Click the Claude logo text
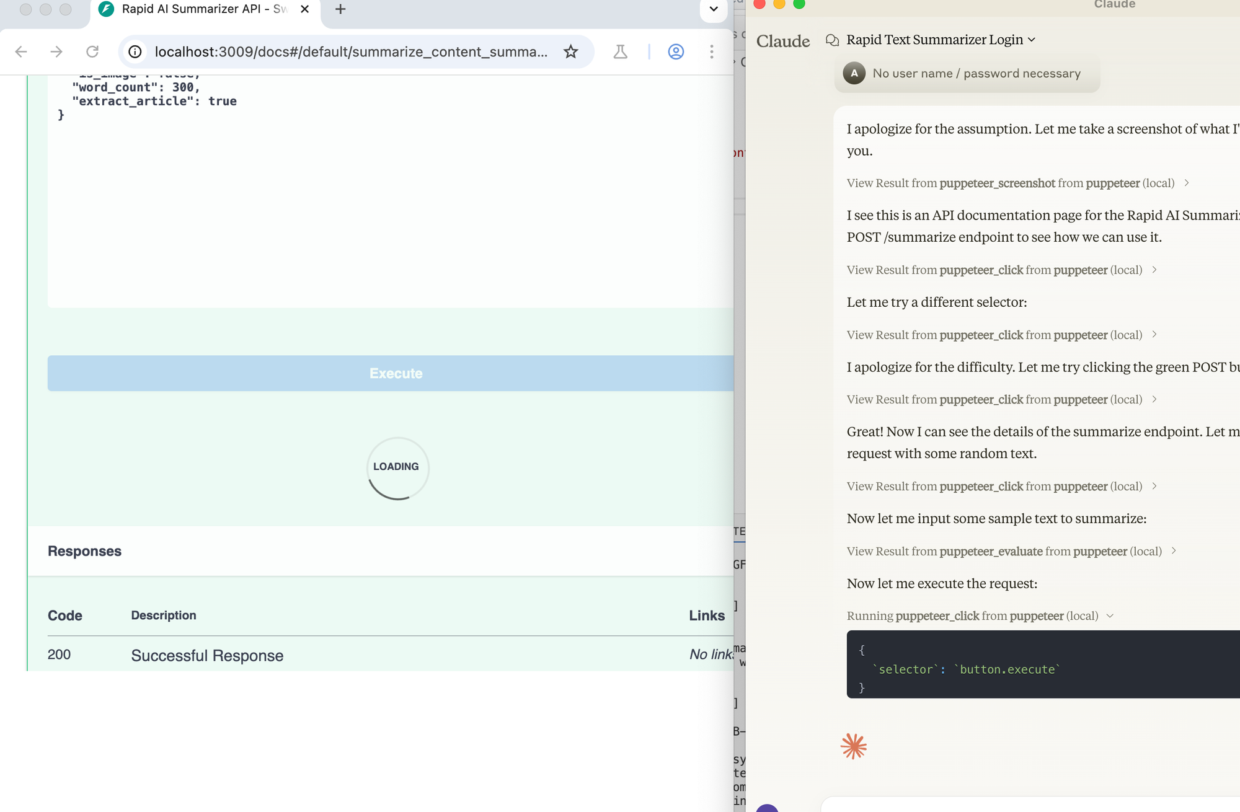1240x812 pixels. click(783, 41)
